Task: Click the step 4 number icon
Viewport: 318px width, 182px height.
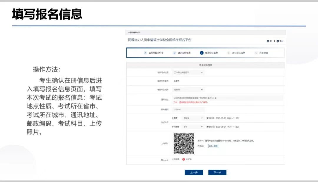Action: pos(228,53)
